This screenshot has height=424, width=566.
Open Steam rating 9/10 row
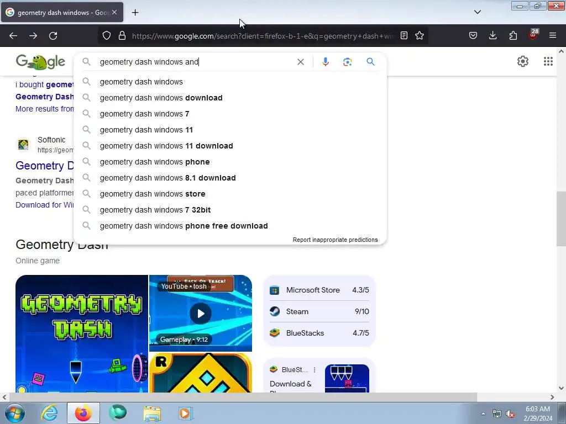[x=319, y=311]
